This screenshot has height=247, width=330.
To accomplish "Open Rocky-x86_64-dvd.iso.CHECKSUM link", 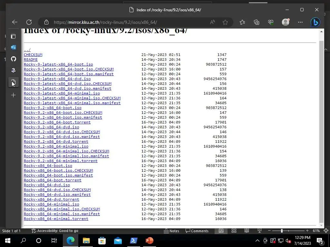I will point(57,190).
